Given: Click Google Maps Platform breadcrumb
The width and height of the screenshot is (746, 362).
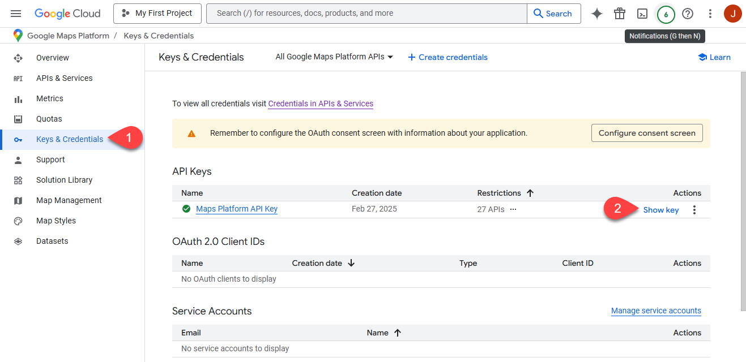Looking at the screenshot, I should (x=68, y=36).
